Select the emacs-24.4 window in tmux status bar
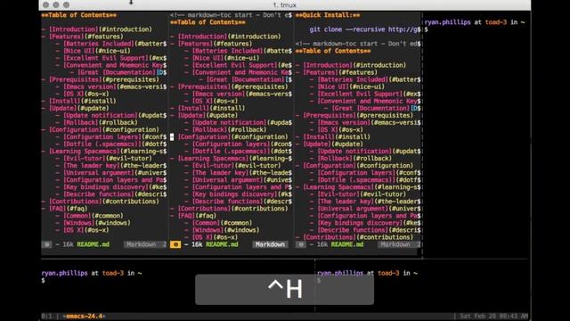 click(x=84, y=317)
